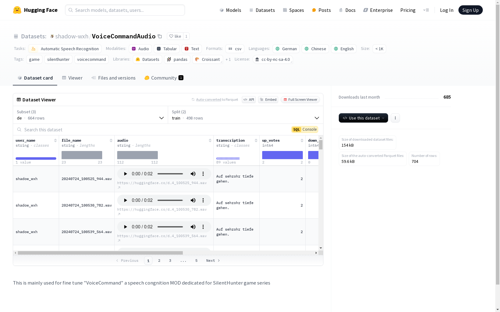Screen dimensions: 500x312
Task: Switch to the Dataset card tab
Action: [x=35, y=78]
